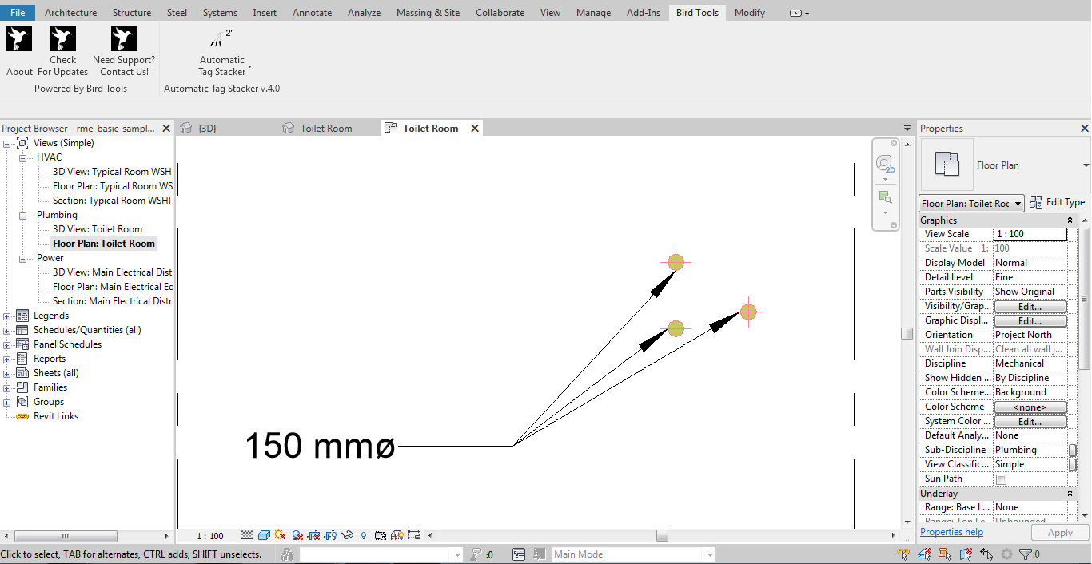
Task: Open the Properties help link
Action: (x=951, y=532)
